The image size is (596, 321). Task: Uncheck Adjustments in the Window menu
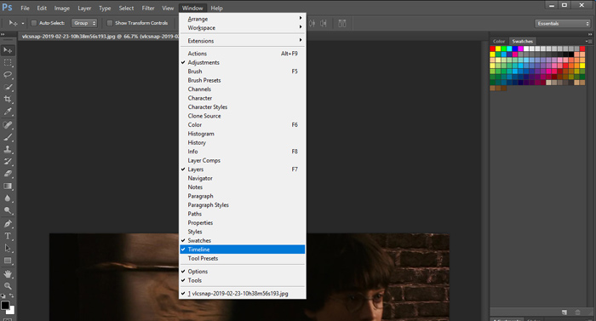pyautogui.click(x=242, y=62)
